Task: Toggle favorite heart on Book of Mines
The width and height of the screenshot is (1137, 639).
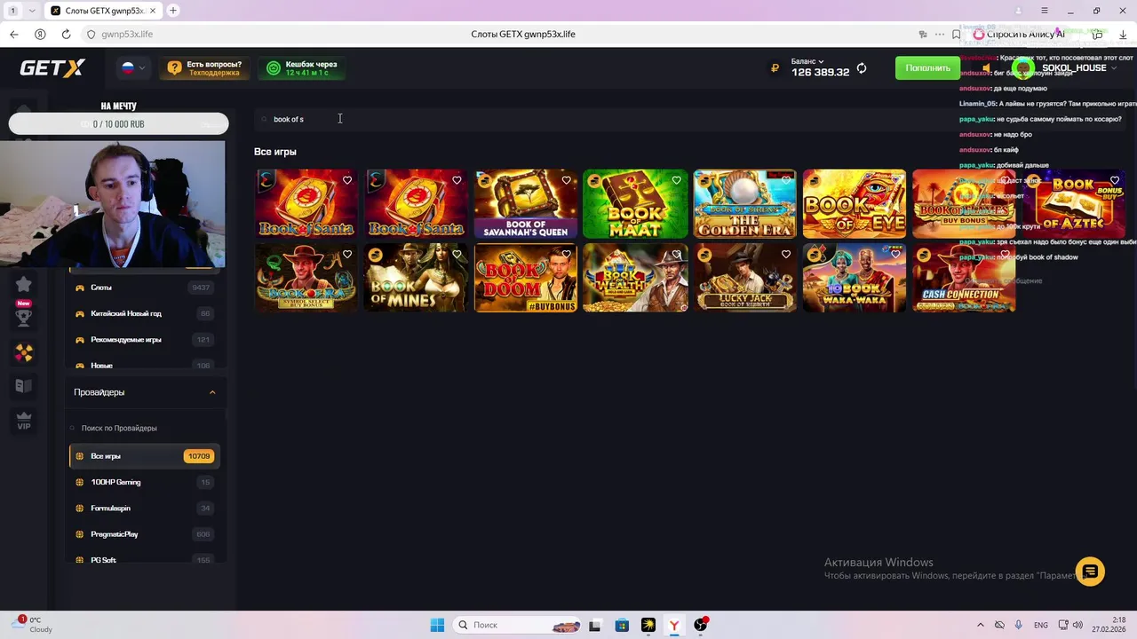Action: tap(457, 254)
